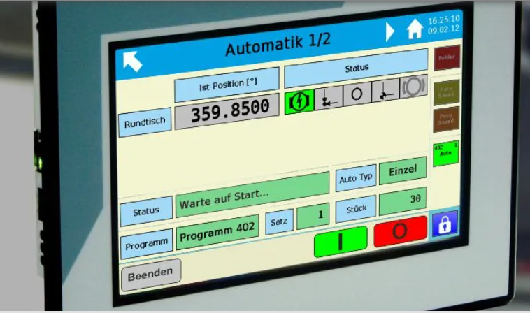530x313 pixels.
Task: Tap the clock time 16:25:10
Action: click(444, 20)
